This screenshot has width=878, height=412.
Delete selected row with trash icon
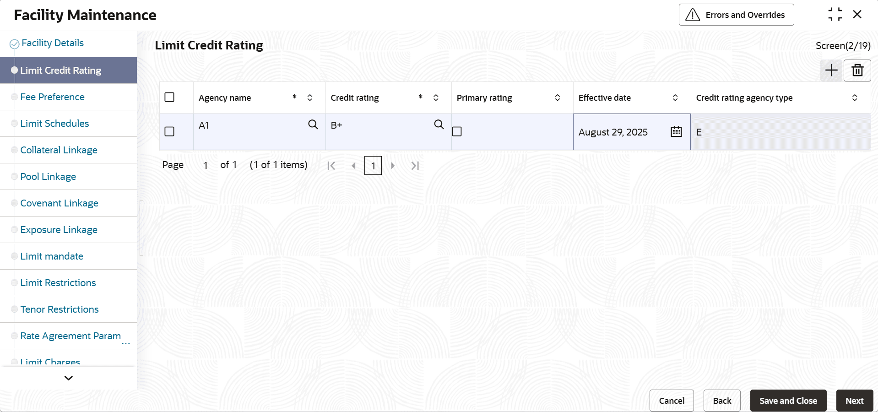tap(857, 70)
